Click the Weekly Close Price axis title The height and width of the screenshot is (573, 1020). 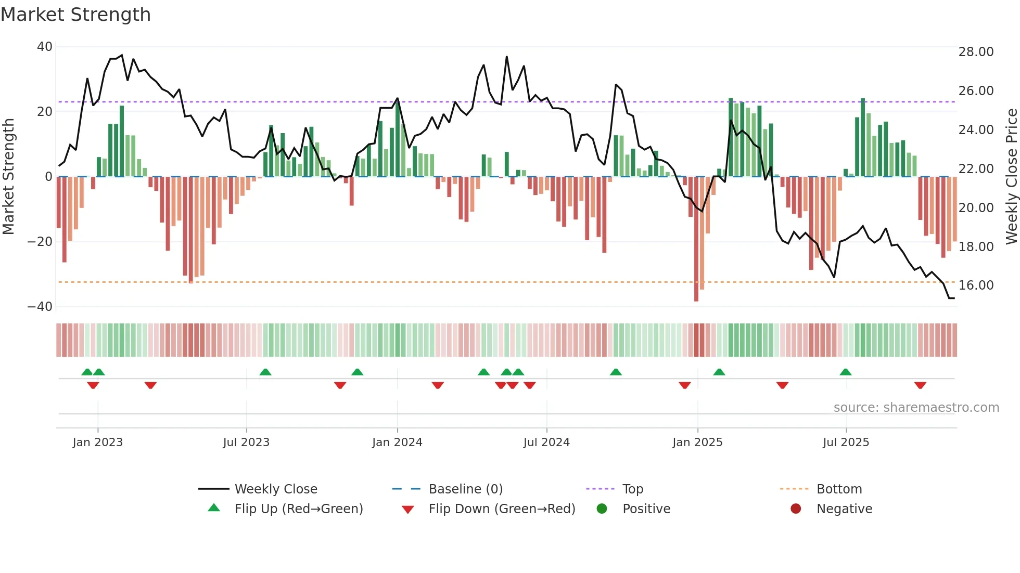tap(1011, 177)
